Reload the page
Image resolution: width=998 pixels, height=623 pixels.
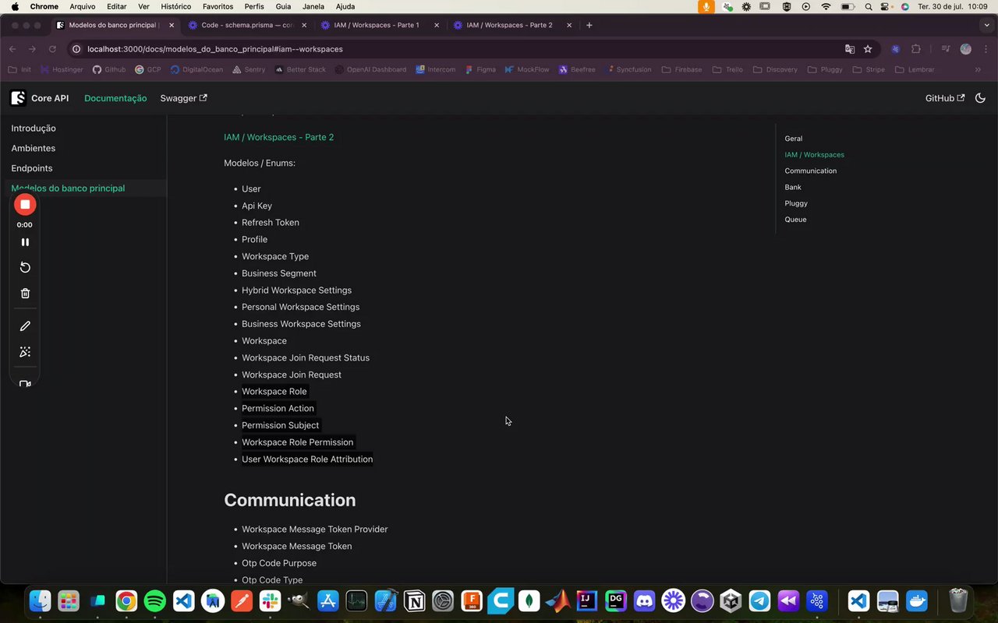click(x=53, y=49)
